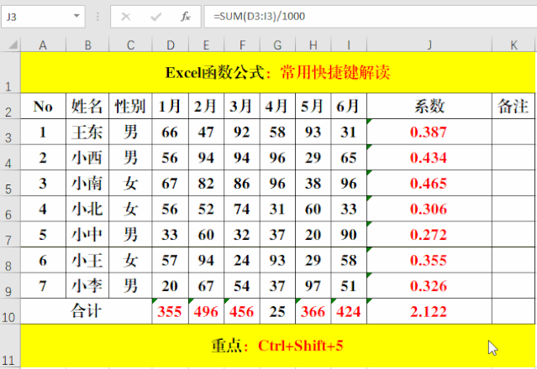Select the name cell '小王'

pyautogui.click(x=87, y=260)
